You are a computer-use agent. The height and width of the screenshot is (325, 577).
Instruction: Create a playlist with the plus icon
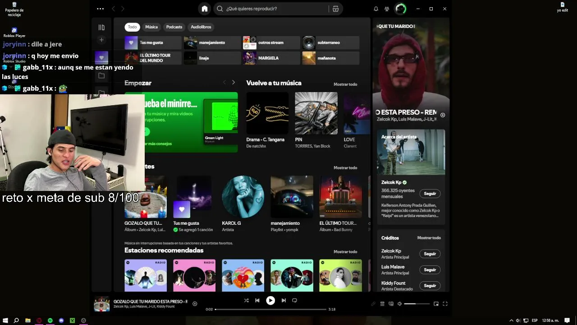(101, 40)
